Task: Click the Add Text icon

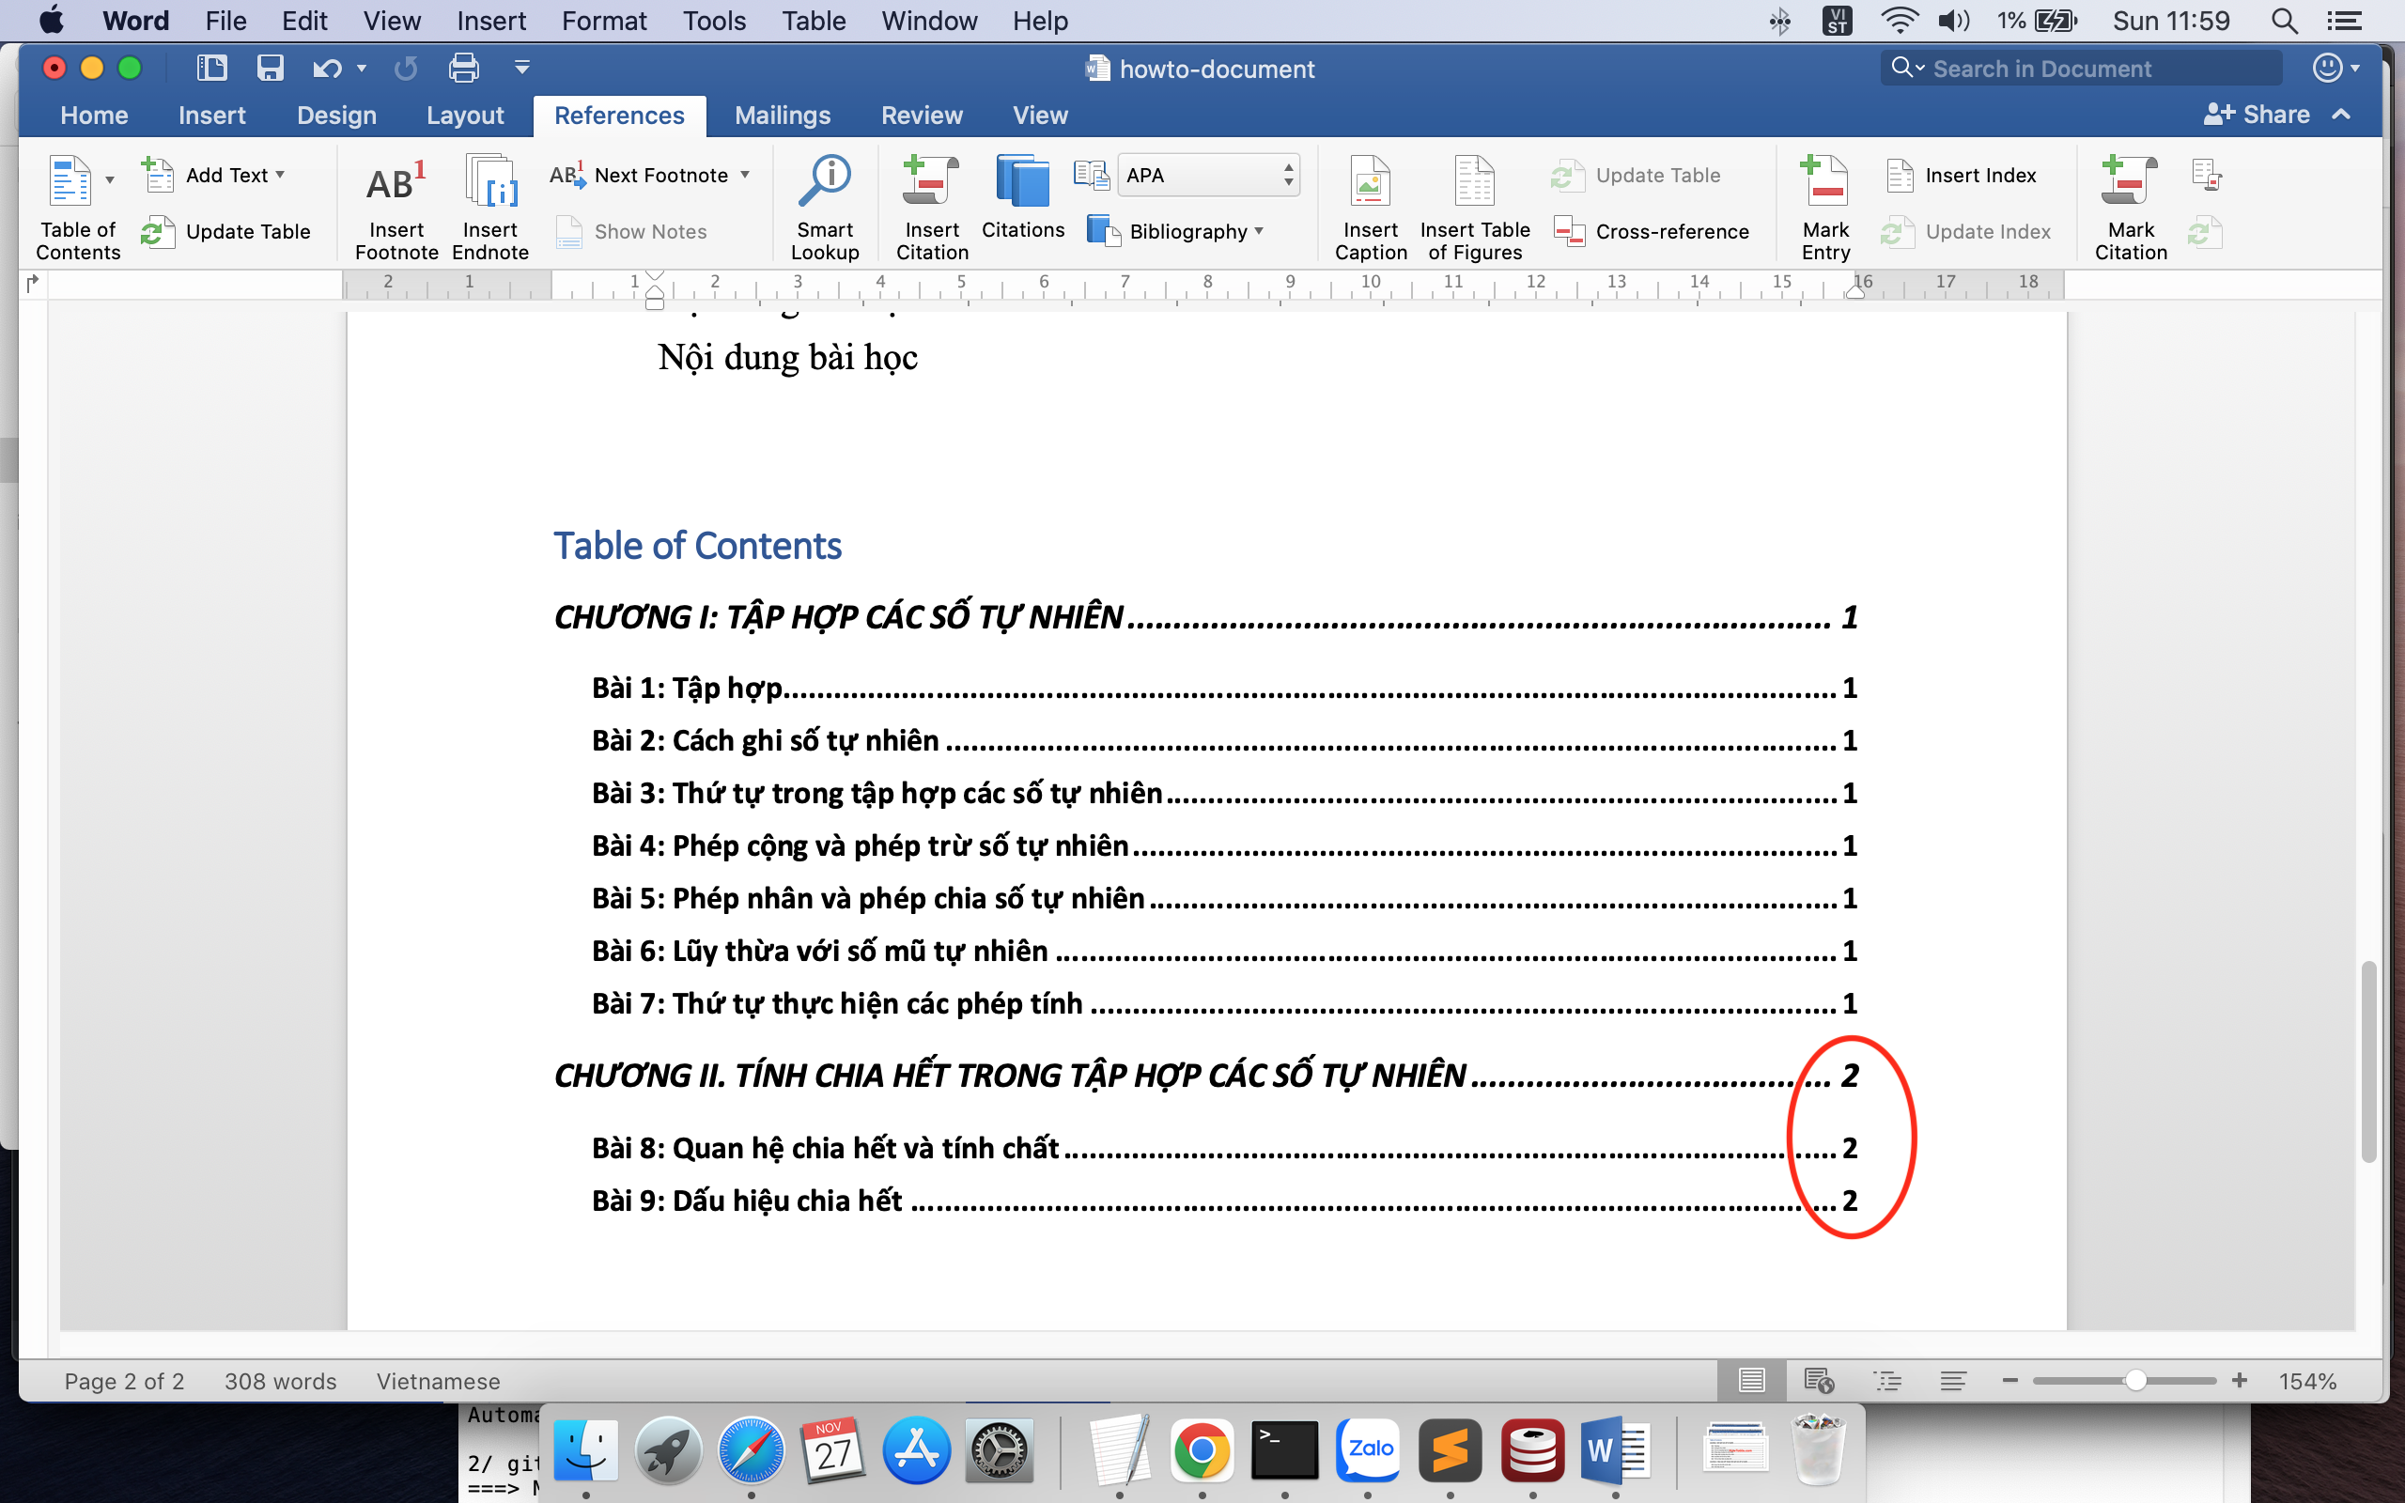Action: pyautogui.click(x=158, y=175)
